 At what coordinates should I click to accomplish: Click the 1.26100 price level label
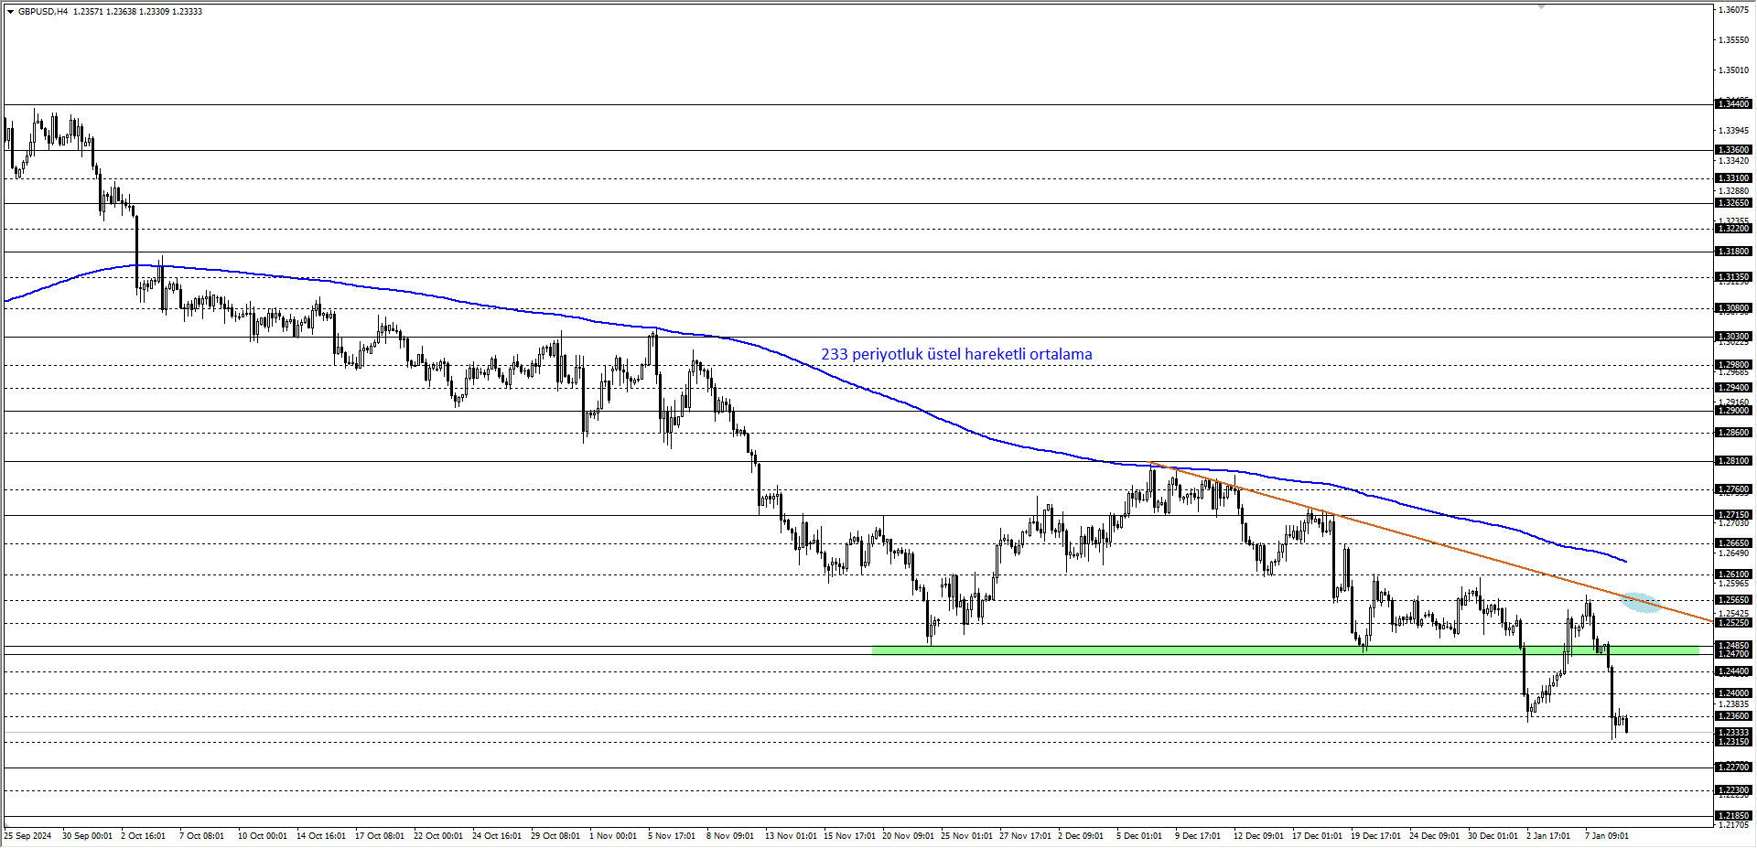(x=1733, y=574)
